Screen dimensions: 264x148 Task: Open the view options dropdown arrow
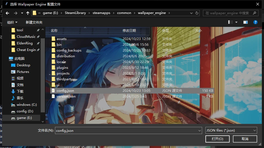[237, 22]
